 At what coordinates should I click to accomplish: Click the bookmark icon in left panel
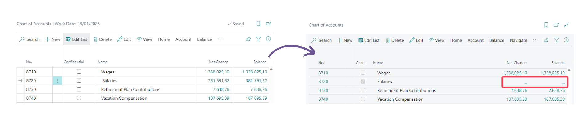259,24
